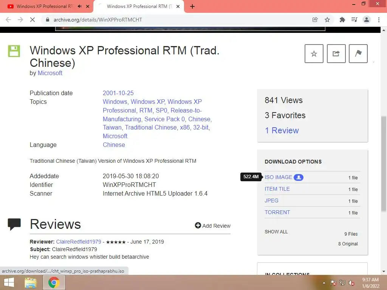Open the Windows Start button
Viewport: 387px width, 290px height.
coord(9,282)
